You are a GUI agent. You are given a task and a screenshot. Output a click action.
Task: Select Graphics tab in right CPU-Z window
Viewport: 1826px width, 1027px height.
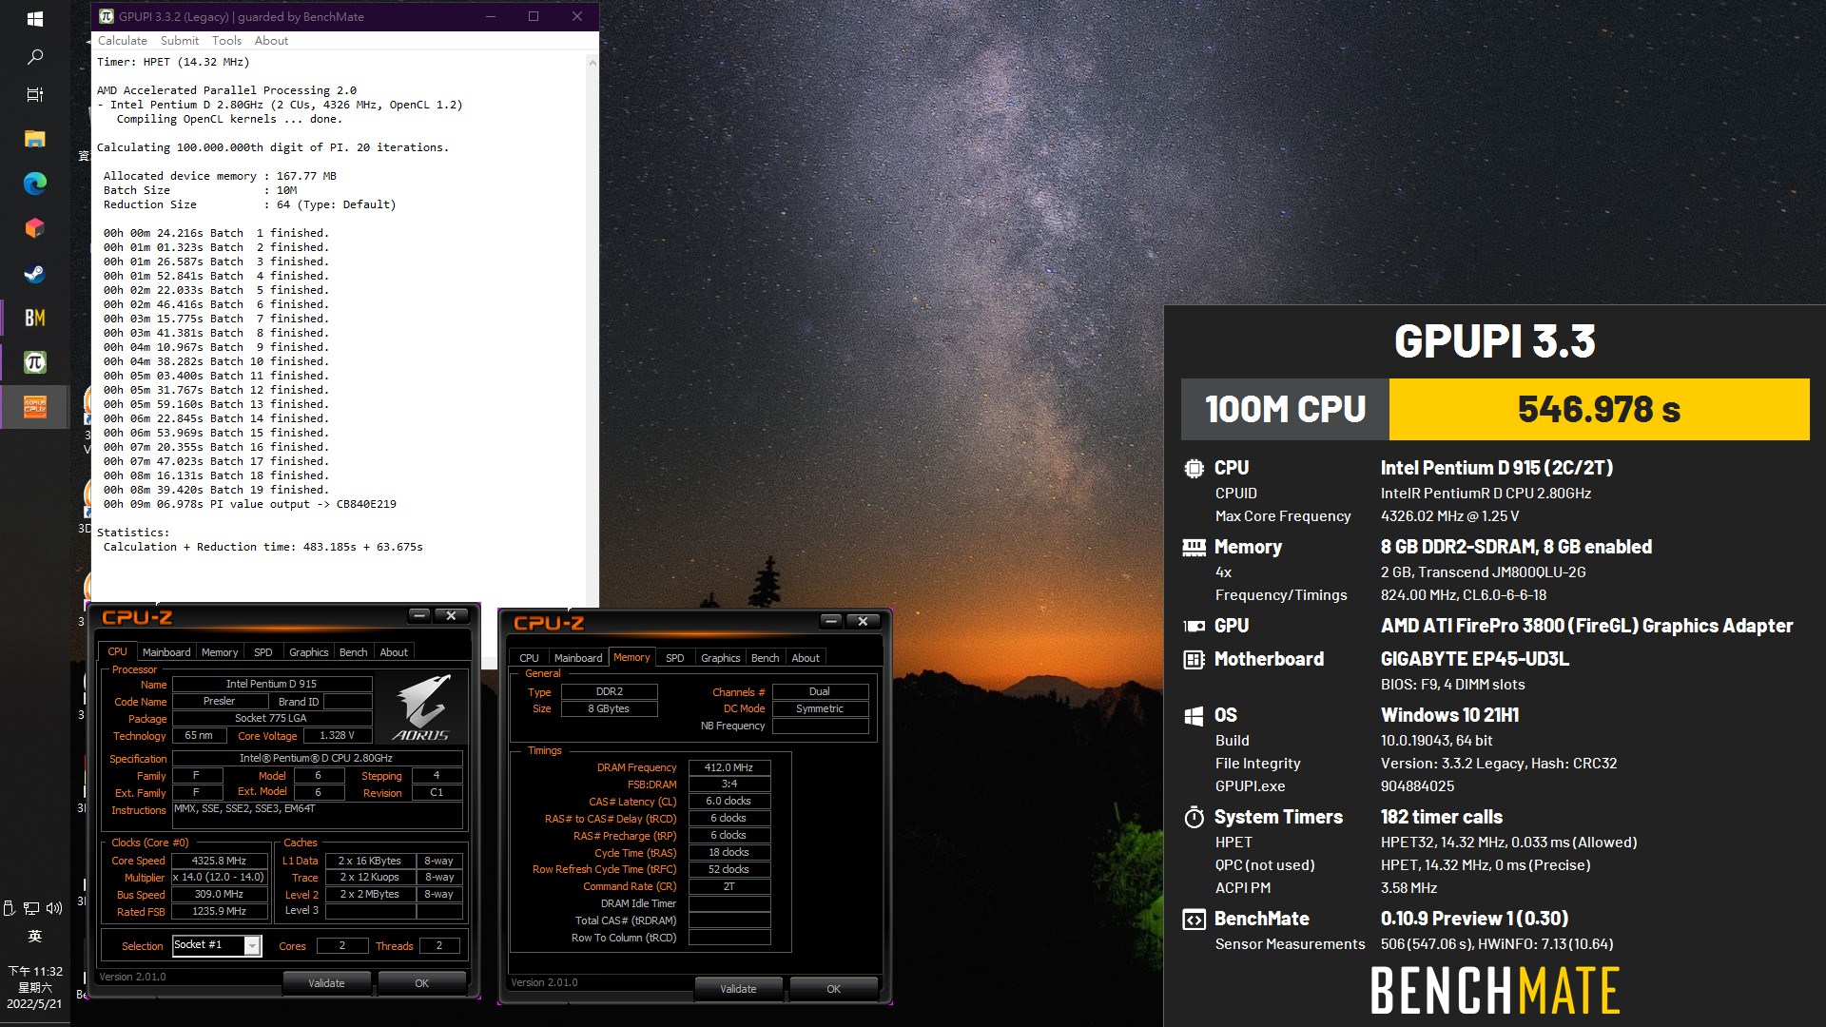[x=721, y=658]
